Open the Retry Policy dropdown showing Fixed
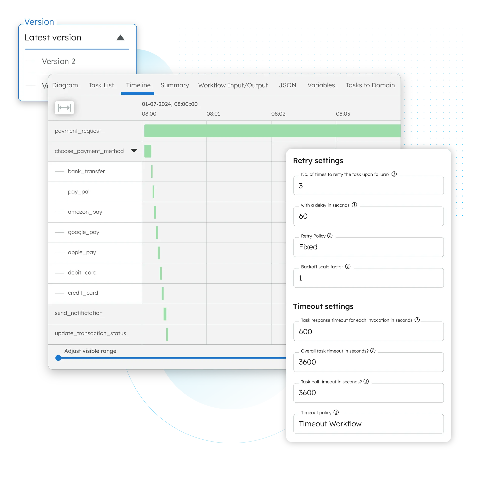This screenshot has height=478, width=478. [368, 247]
